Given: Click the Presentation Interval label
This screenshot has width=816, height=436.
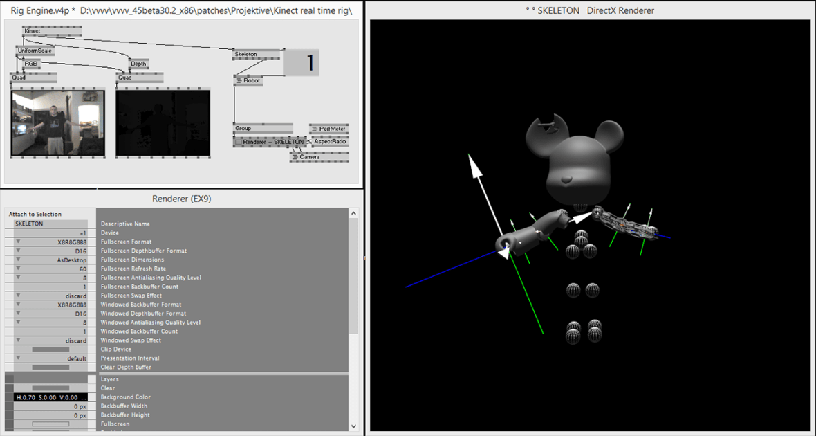Looking at the screenshot, I should (130, 358).
